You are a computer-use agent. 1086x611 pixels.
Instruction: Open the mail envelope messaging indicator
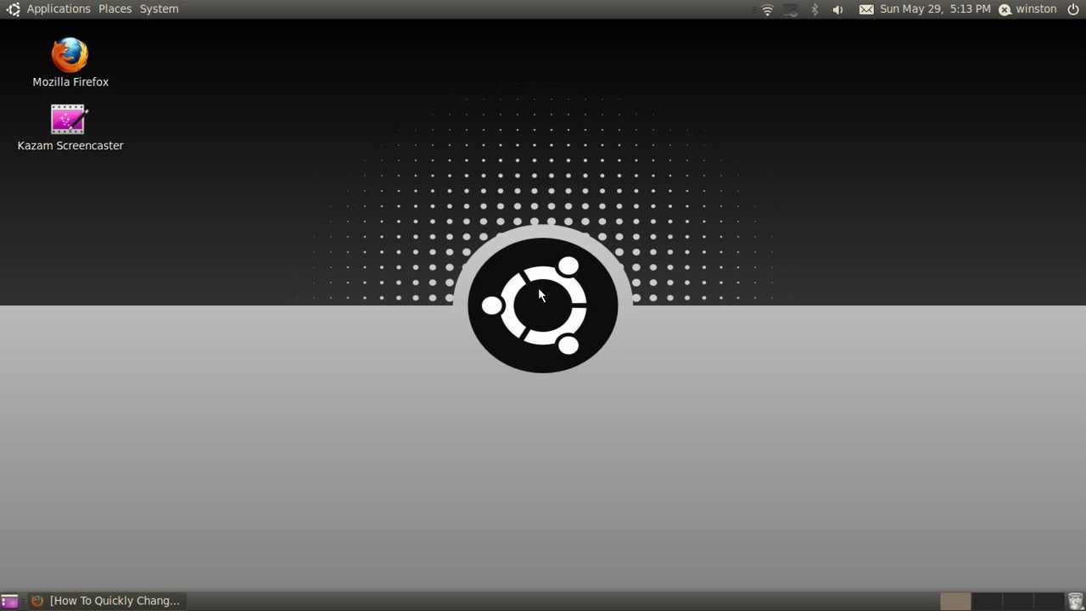(x=865, y=9)
